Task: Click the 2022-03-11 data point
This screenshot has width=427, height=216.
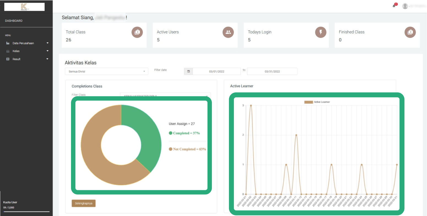Action: pyautogui.click(x=296, y=135)
